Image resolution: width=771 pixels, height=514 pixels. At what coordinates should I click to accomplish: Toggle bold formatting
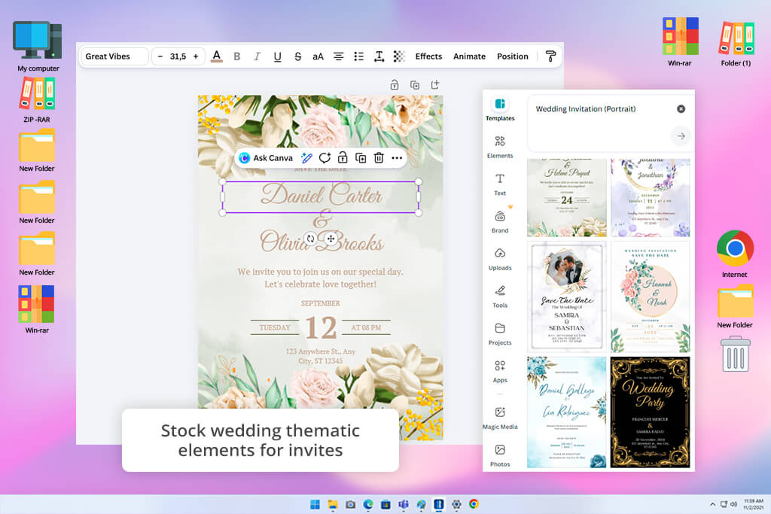[x=237, y=56]
